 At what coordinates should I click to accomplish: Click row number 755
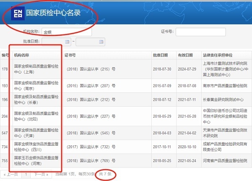click(x=5, y=160)
